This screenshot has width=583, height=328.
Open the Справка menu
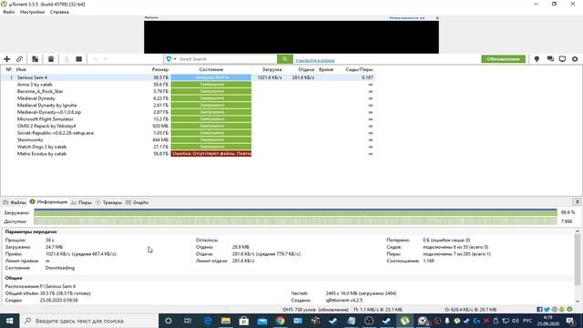coord(59,12)
